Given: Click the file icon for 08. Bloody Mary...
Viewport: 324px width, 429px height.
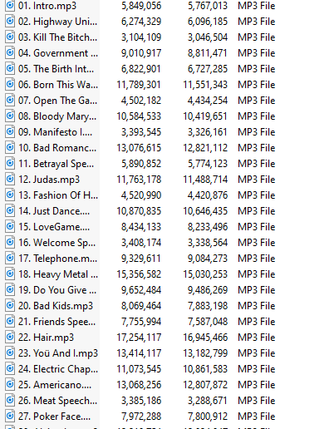Looking at the screenshot, I should [x=10, y=116].
